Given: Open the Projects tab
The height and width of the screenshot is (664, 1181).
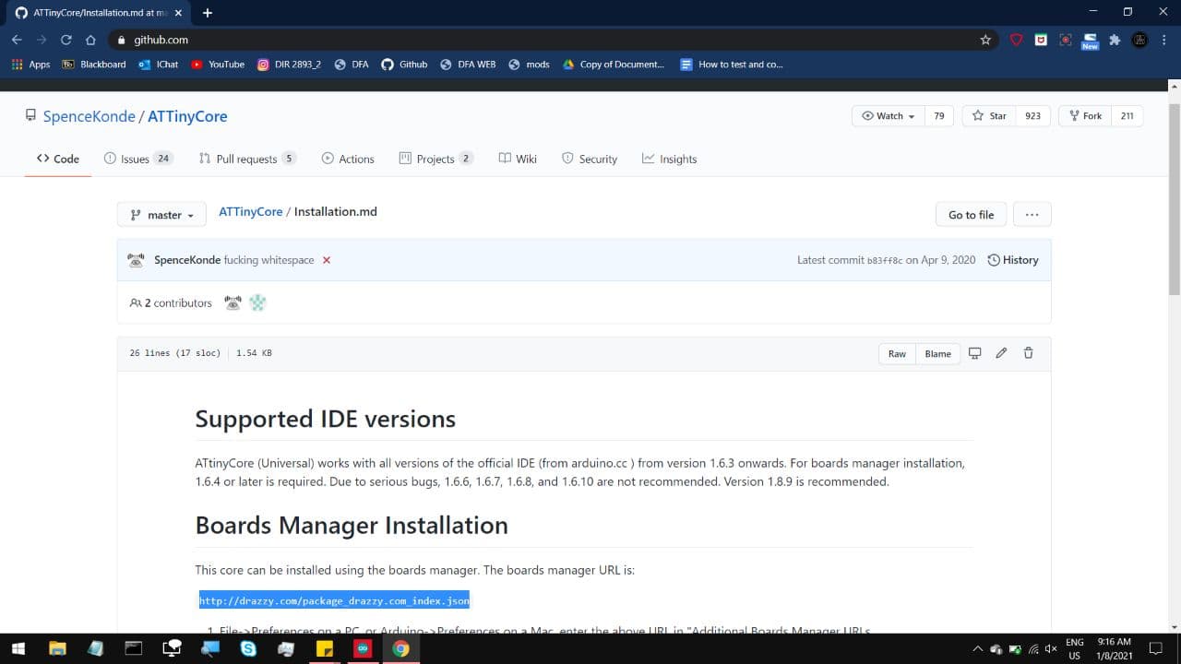Looking at the screenshot, I should 435,159.
